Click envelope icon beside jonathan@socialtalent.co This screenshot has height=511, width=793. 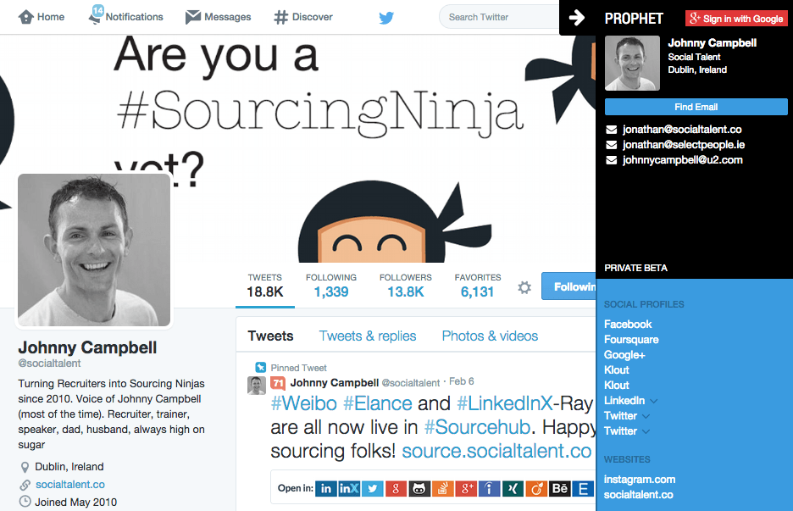click(612, 130)
